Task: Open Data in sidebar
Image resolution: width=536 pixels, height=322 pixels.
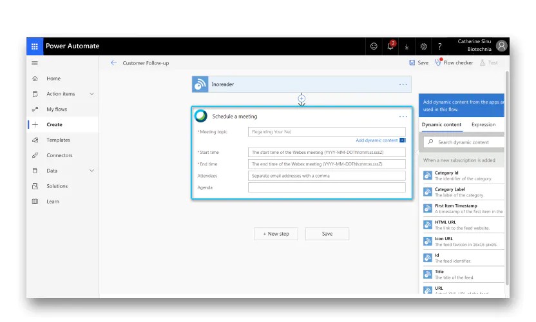Action: coord(52,171)
